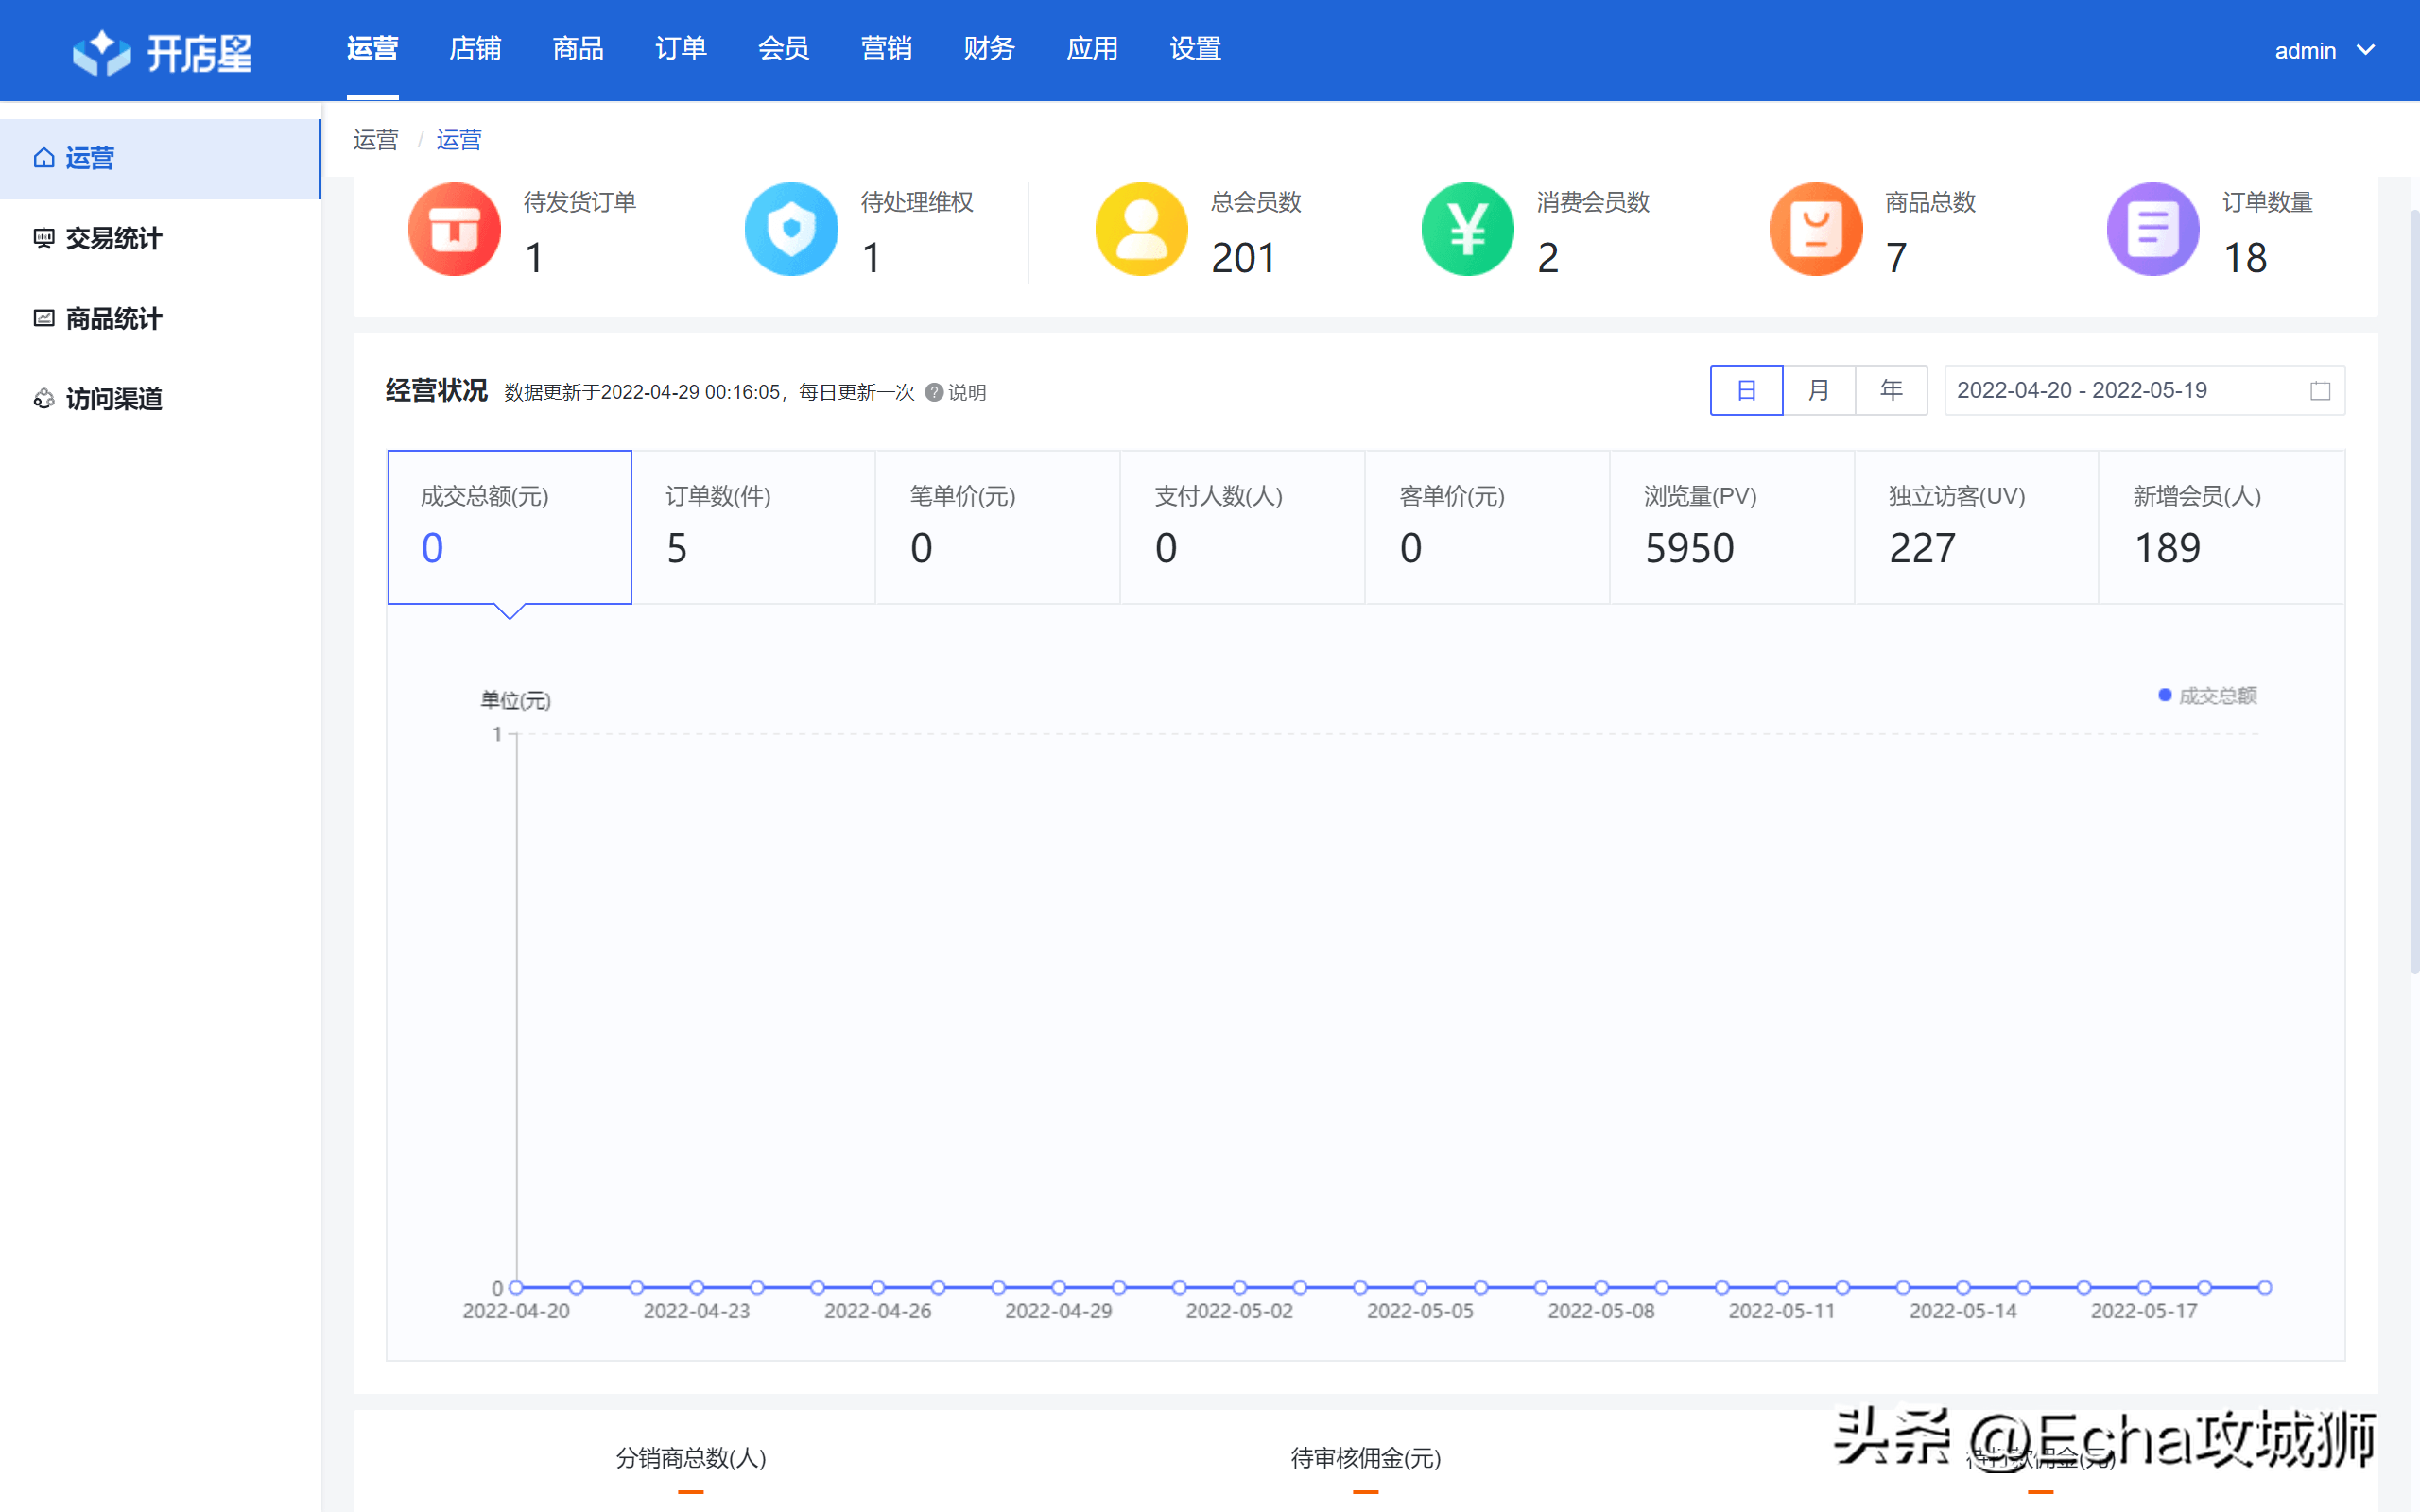Click the 消费会员数 value 2
Image resolution: width=2420 pixels, height=1512 pixels.
pyautogui.click(x=1548, y=258)
